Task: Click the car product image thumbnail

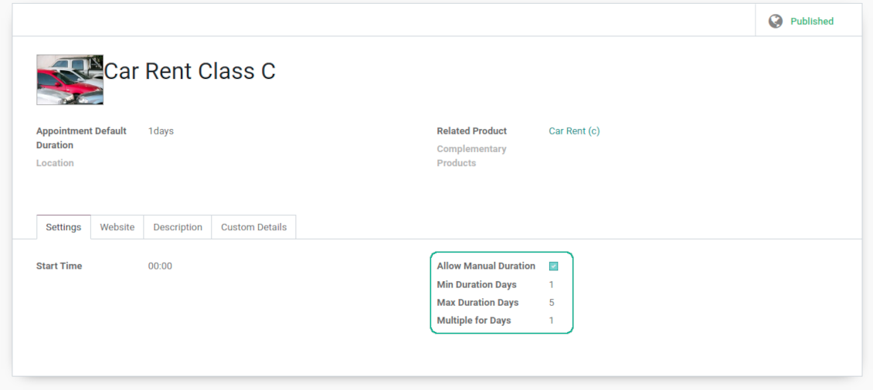Action: pos(70,80)
